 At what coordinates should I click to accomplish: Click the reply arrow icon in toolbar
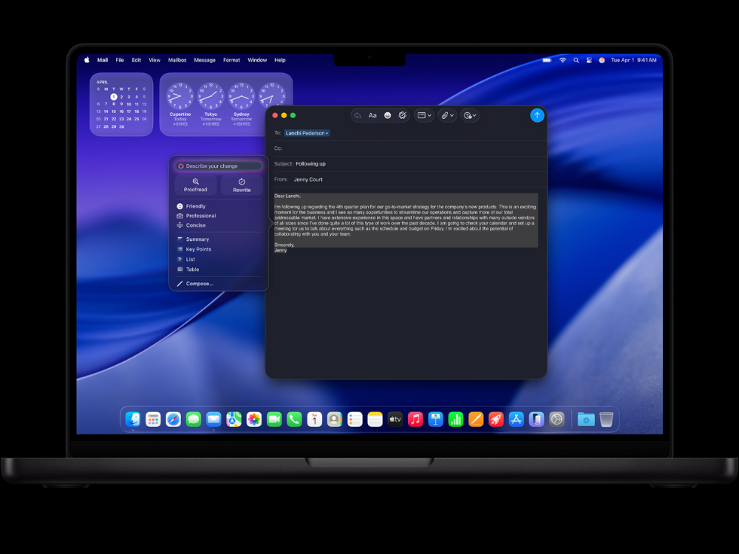(358, 115)
